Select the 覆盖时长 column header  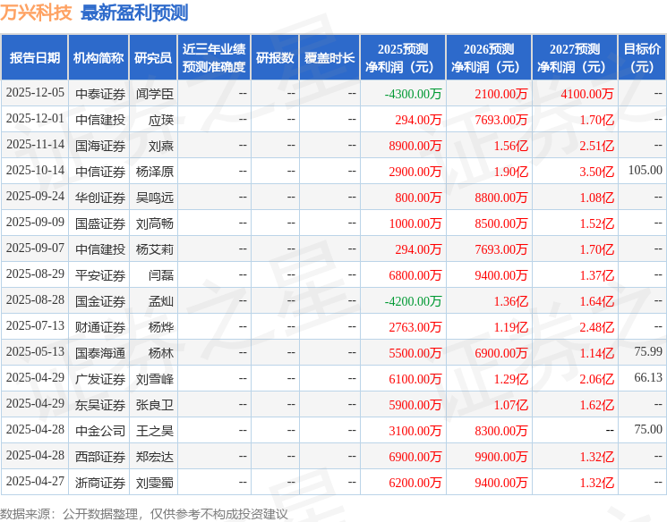click(329, 58)
